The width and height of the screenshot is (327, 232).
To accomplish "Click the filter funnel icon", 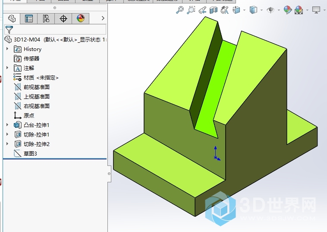I will [9, 29].
